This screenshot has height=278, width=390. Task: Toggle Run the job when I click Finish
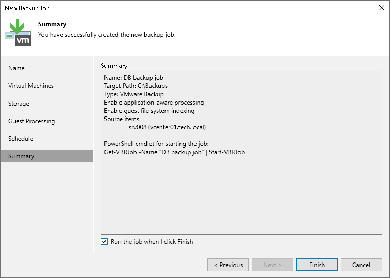coord(105,242)
